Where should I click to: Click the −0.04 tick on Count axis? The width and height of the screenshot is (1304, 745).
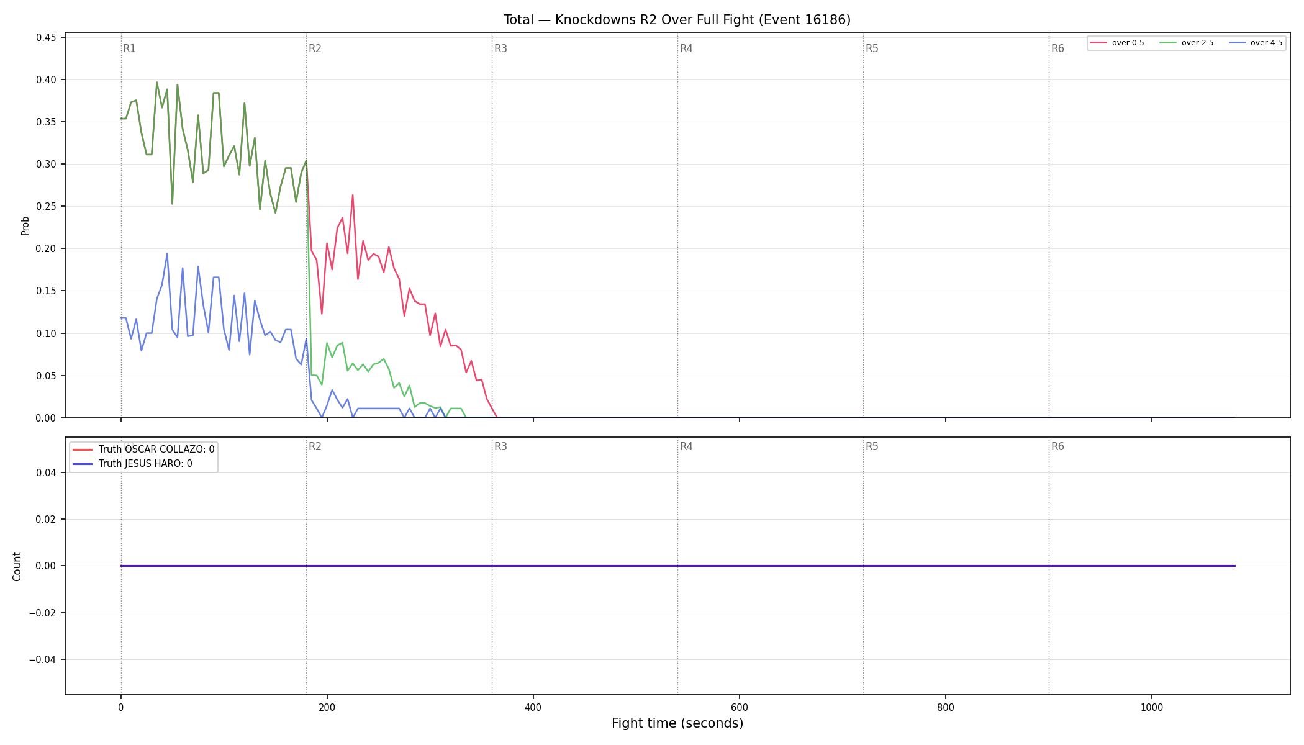pos(43,659)
